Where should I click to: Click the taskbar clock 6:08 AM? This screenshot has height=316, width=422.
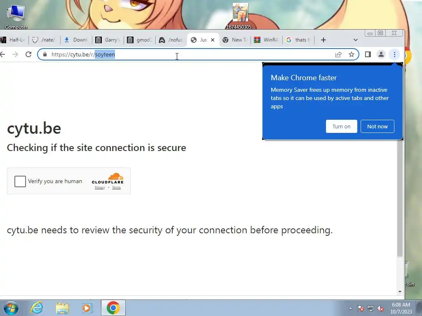(x=401, y=308)
